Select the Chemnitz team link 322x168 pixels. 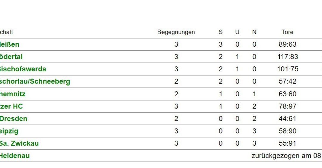13,94
